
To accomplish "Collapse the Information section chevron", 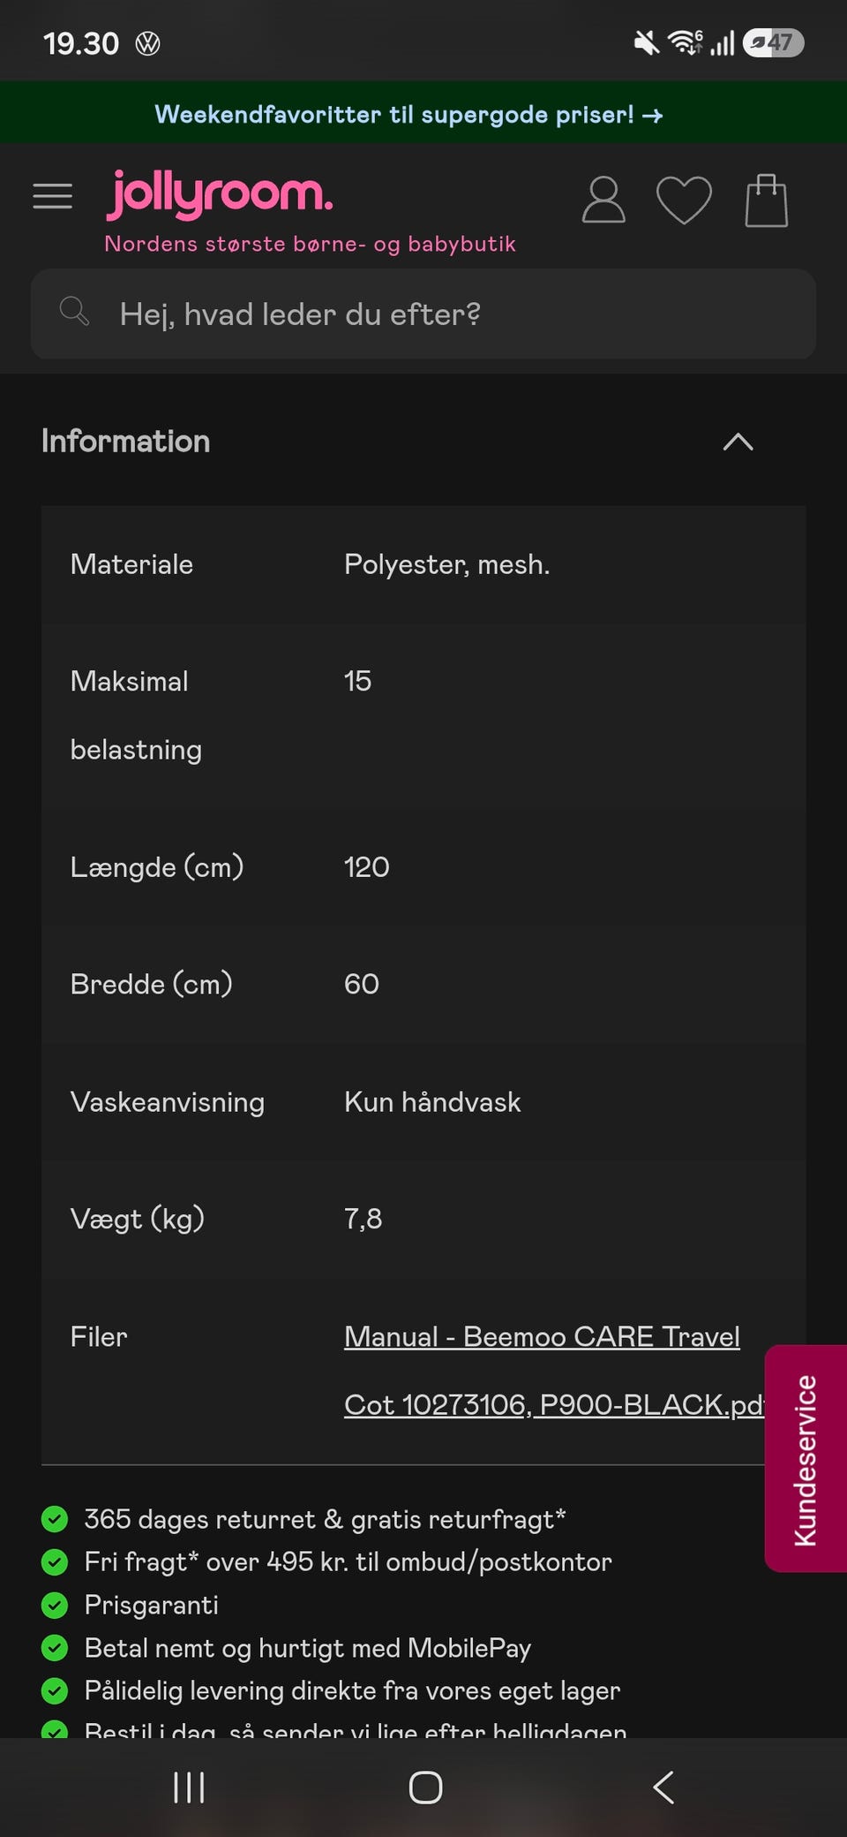I will [x=738, y=442].
